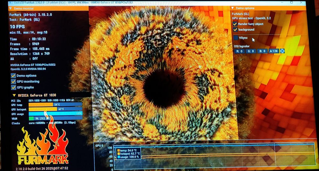Click the Time 00:10:22 value
Viewport: 319px width, 171px height.
click(39, 39)
